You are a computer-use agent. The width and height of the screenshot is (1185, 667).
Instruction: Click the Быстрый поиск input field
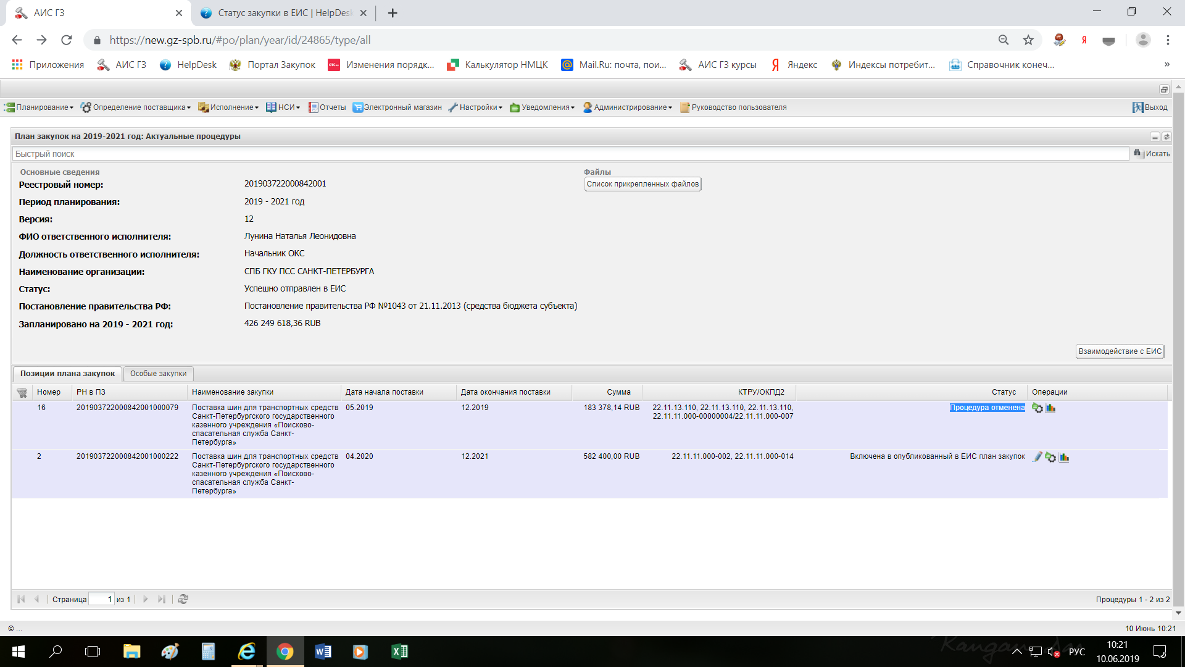click(x=571, y=154)
